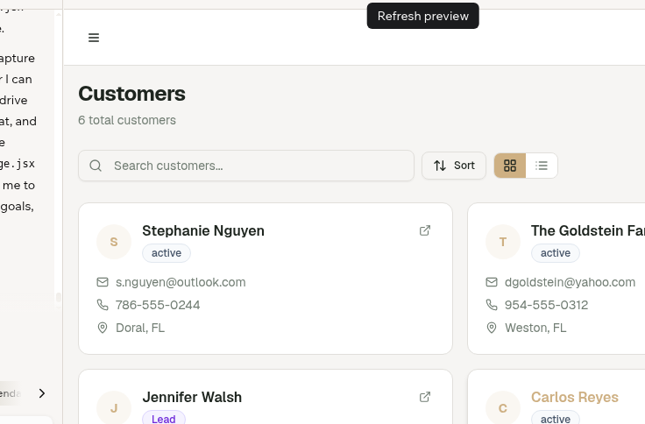Click the Lead badge under Jennifer Walsh

(164, 418)
